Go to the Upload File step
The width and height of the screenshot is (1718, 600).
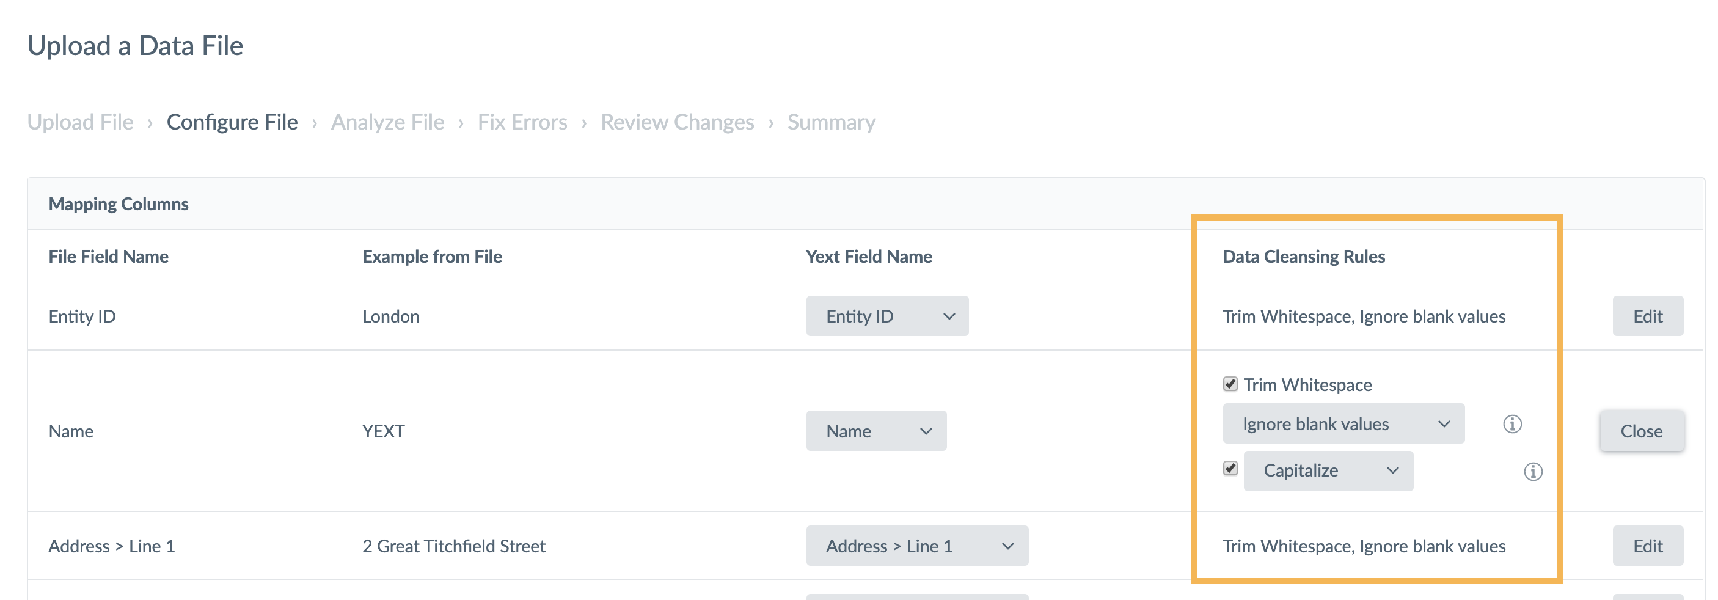click(80, 122)
